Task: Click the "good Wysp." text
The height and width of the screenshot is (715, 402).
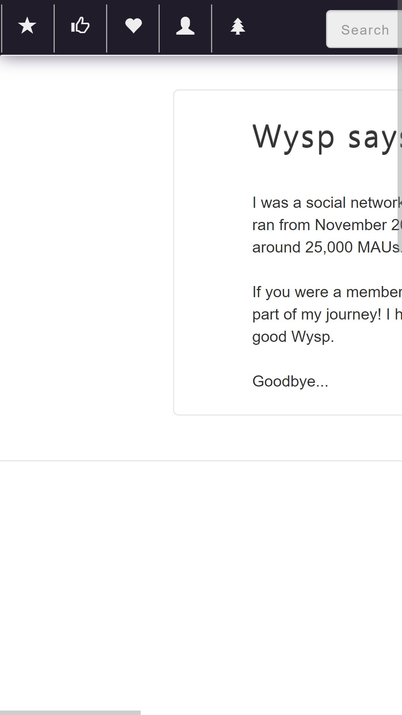Action: coord(293,337)
